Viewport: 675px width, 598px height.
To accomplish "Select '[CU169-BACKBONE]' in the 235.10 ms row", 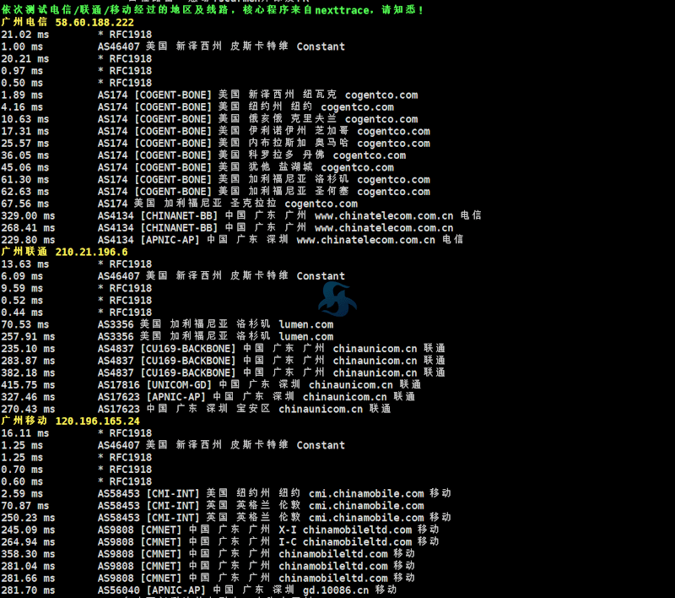I will coord(188,349).
